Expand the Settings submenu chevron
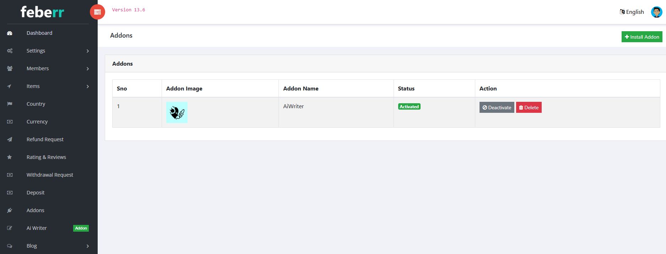Screen dimensions: 666x254 click(x=88, y=51)
